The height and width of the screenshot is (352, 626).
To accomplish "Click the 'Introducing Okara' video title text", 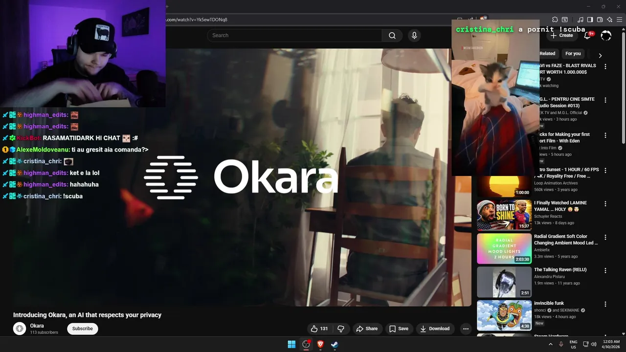I will point(87,315).
